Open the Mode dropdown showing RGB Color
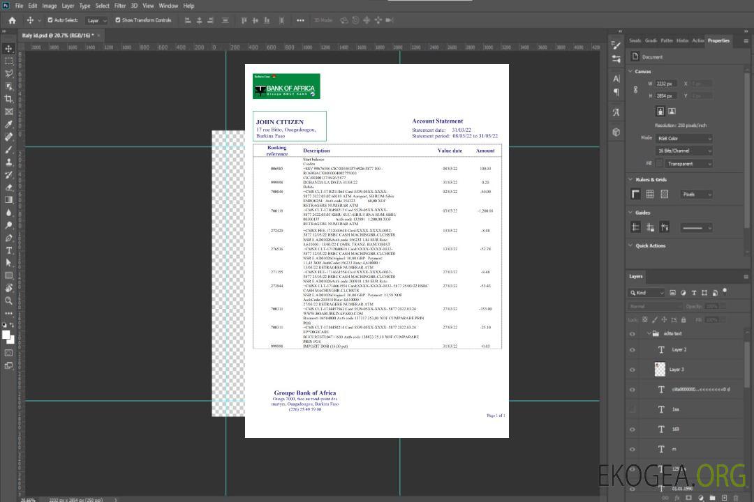Viewport: 754px width, 502px height. [683, 138]
